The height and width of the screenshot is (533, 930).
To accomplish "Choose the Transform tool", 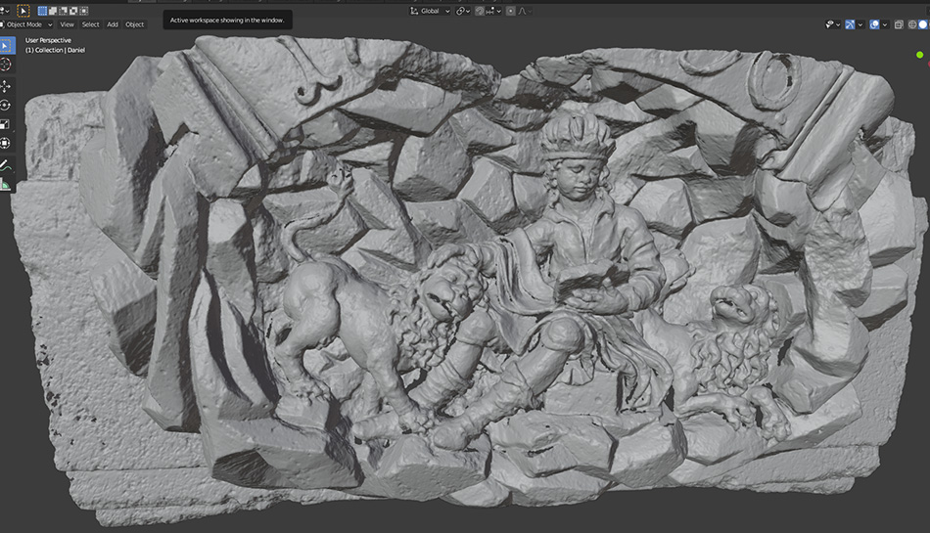I will 6,144.
